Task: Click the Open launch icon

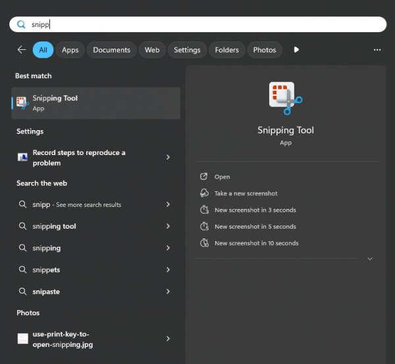Action: tap(203, 177)
